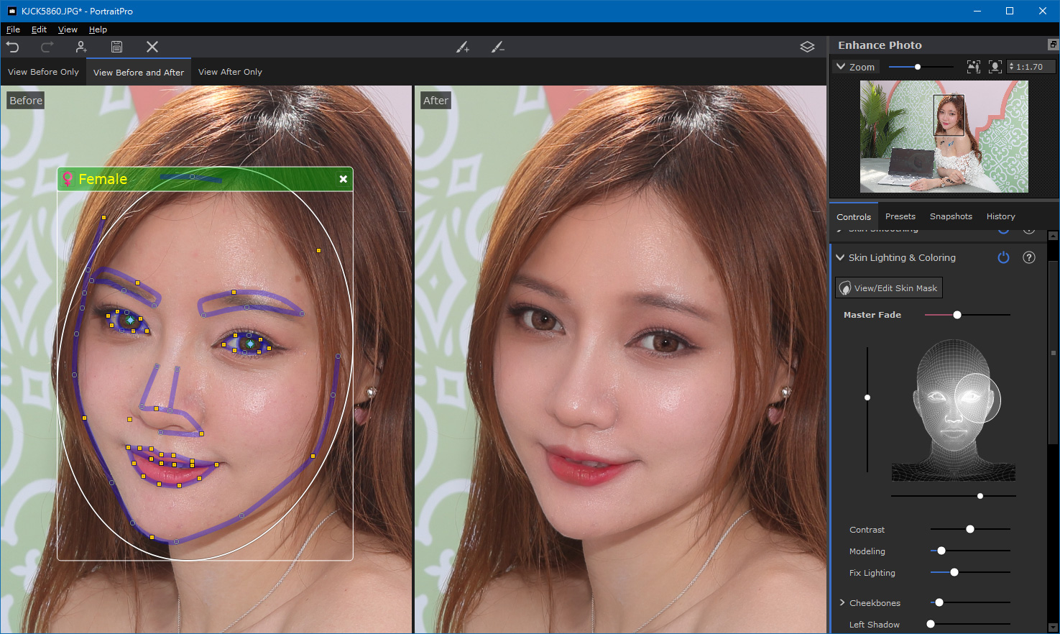Click the X icon in the toolbar

click(152, 47)
